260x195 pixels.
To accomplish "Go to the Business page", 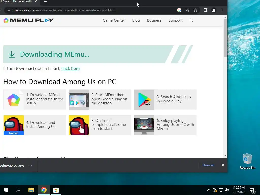I will [x=154, y=20].
